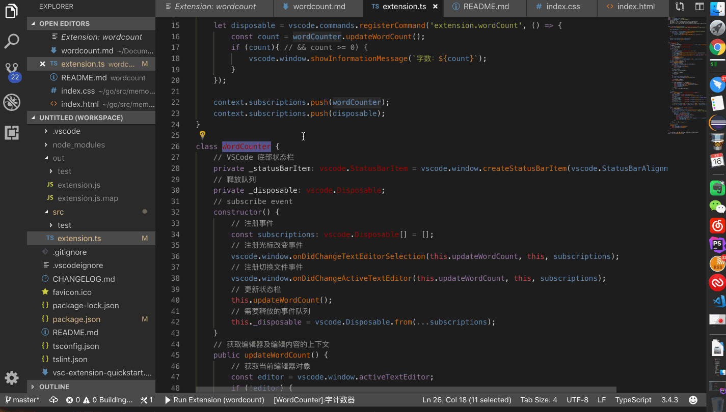Expand the node_modules folder

(91, 144)
